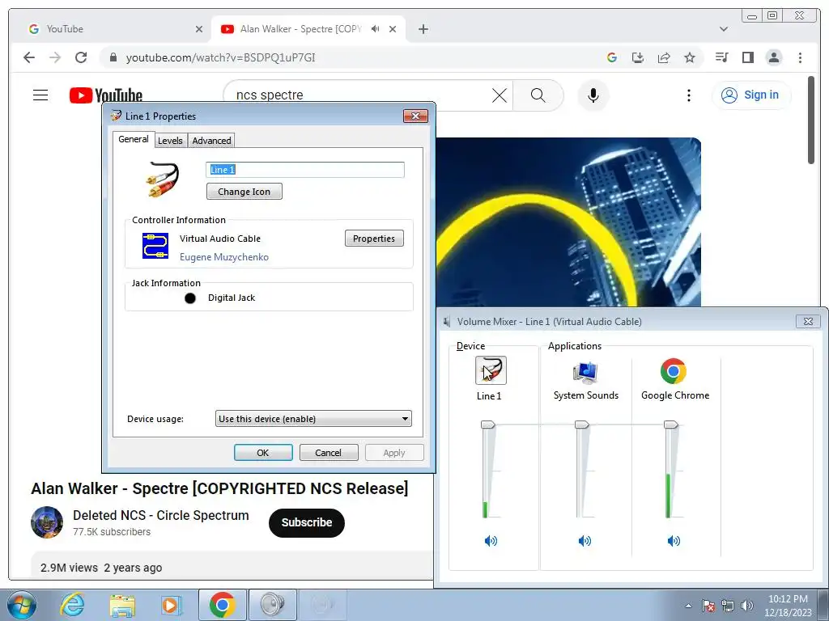Click the tab audio speaker icon on Alan Walker tab
The image size is (829, 621).
[x=376, y=29]
